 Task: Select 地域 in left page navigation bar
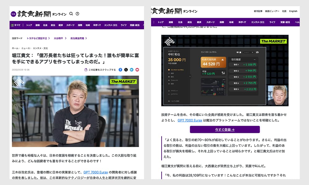click(88, 25)
